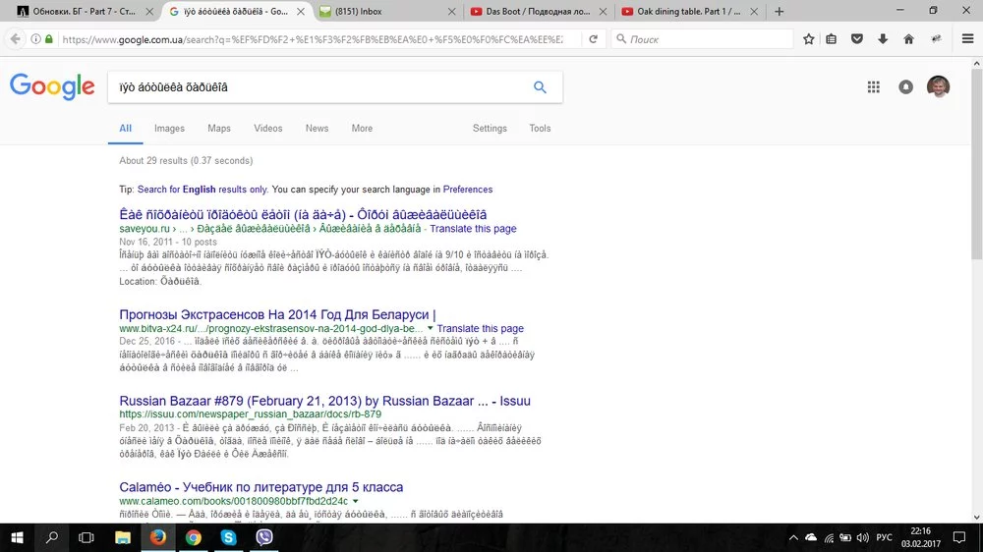Open the Windows Start menu
Viewport: 983px width, 552px height.
pyautogui.click(x=17, y=537)
